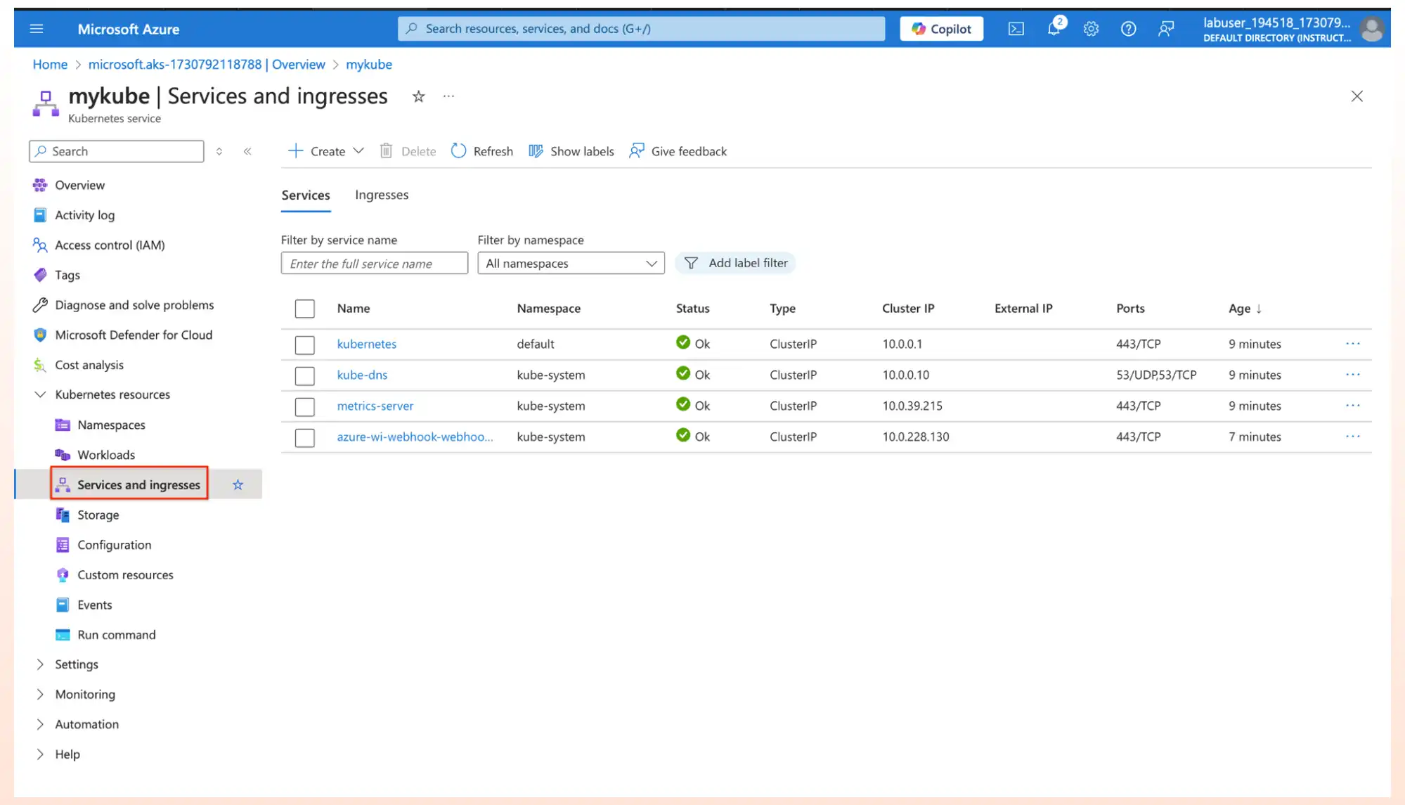Screen dimensions: 1405x805
Task: Close the mykube blade
Action: tap(1357, 96)
